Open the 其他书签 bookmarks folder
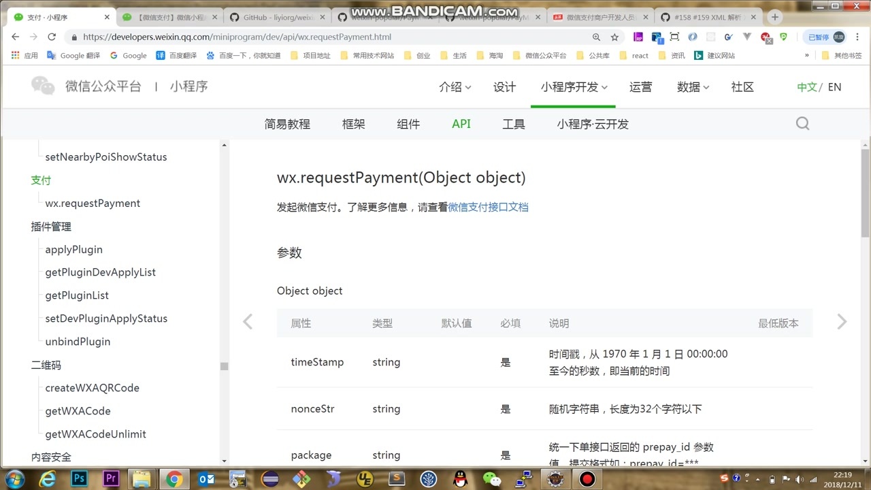 pos(842,55)
